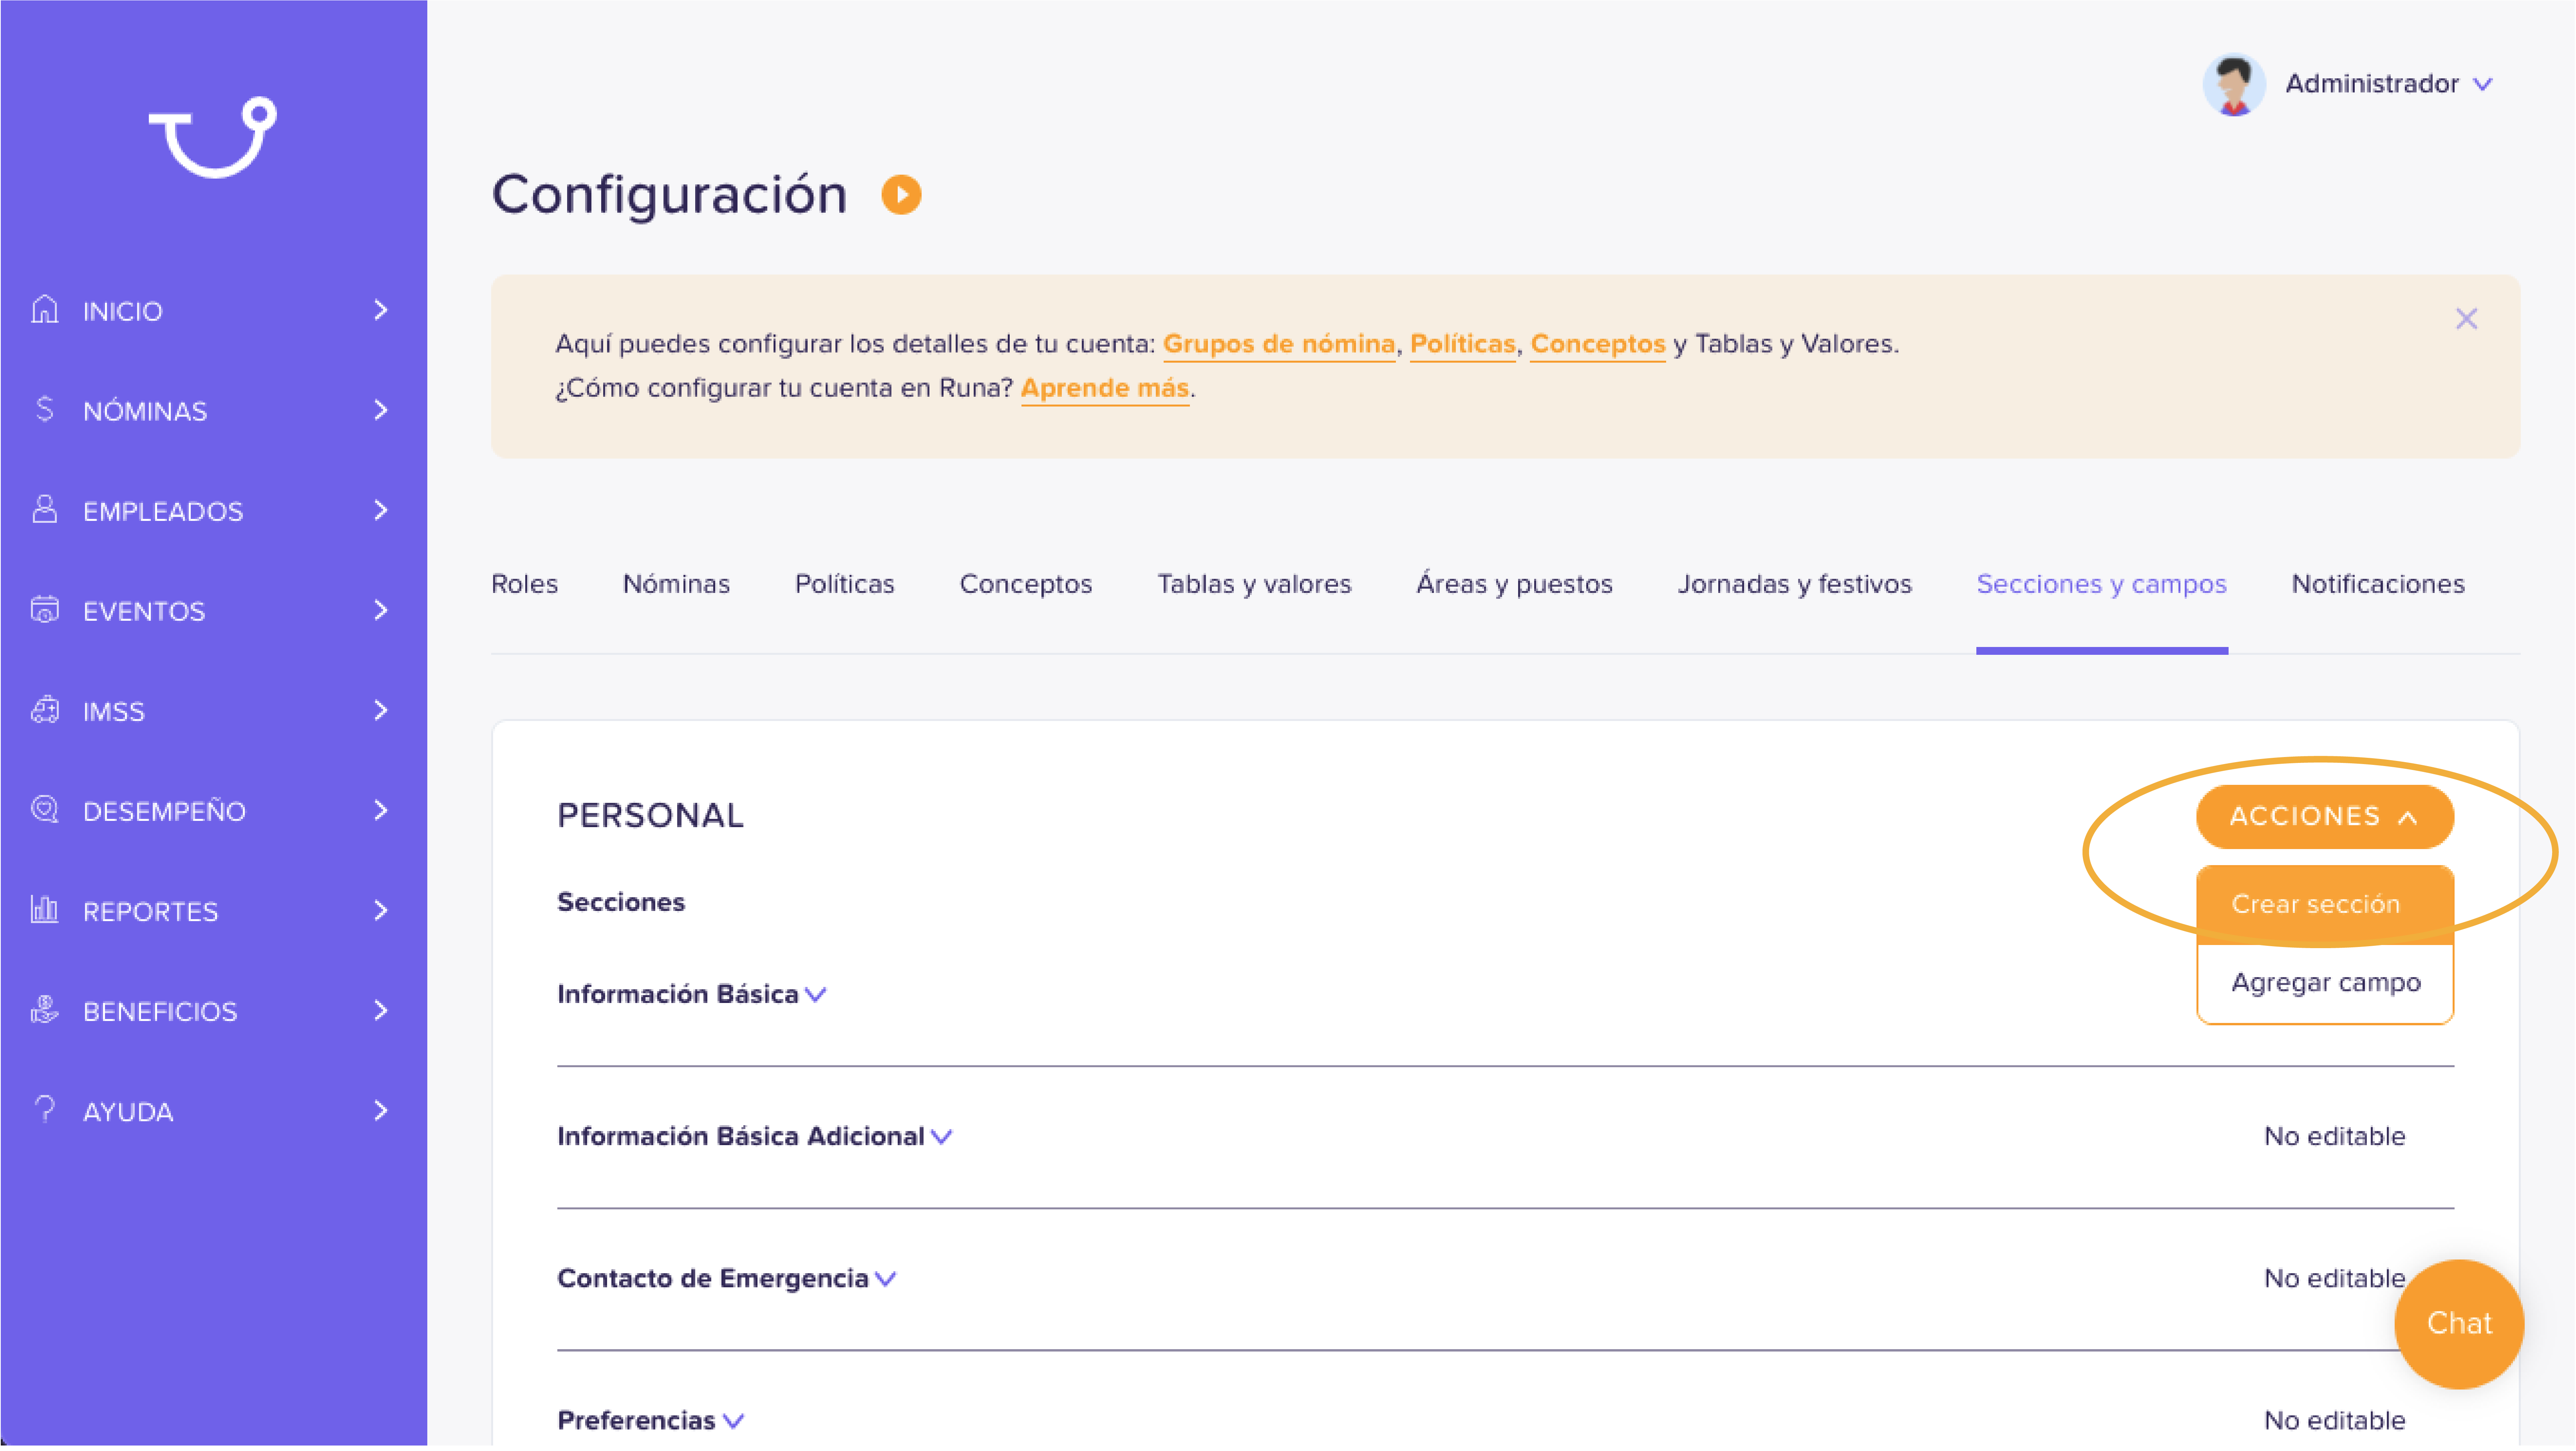The image size is (2576, 1451).
Task: Click the PERSONAL section heading
Action: click(x=650, y=816)
